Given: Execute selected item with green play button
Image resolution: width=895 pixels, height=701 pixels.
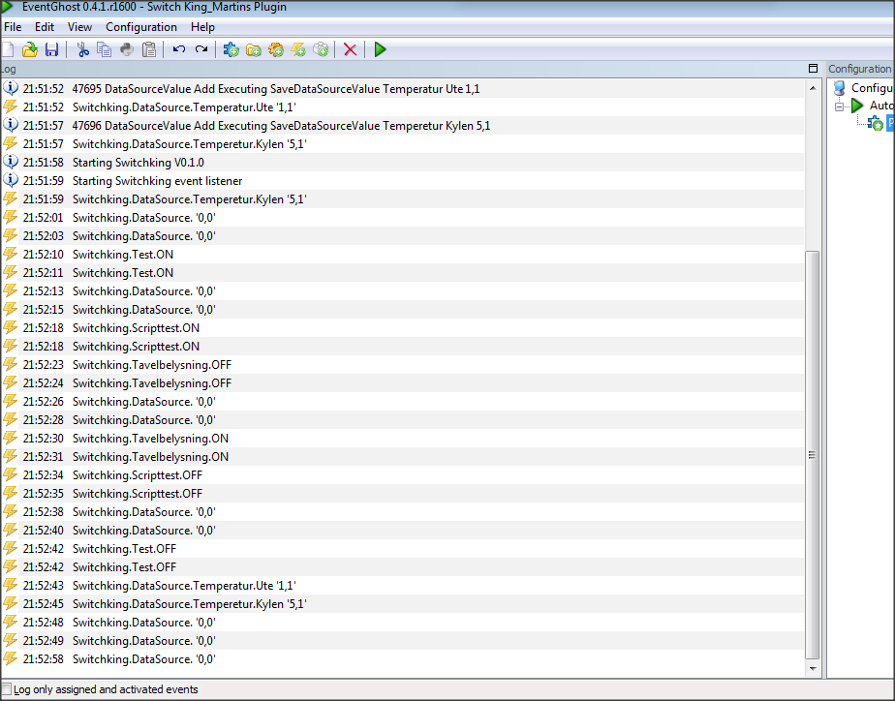Looking at the screenshot, I should pyautogui.click(x=380, y=49).
